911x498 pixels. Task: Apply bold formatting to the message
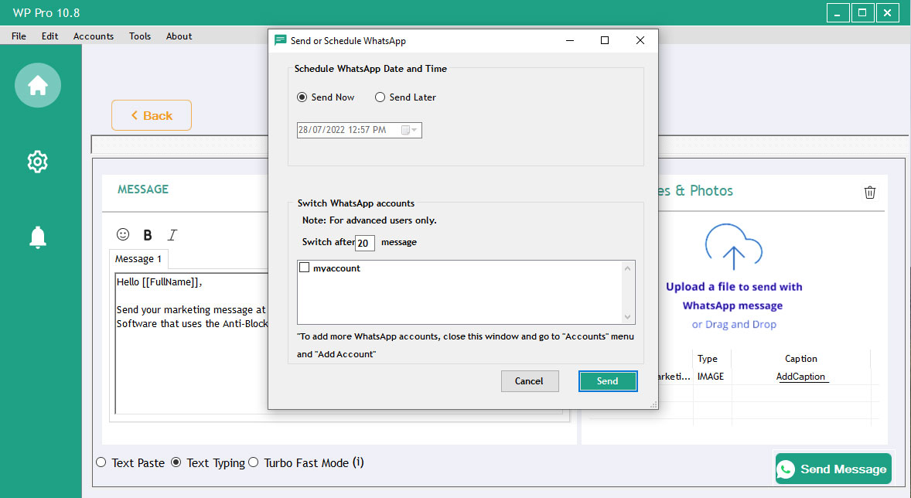pos(148,235)
